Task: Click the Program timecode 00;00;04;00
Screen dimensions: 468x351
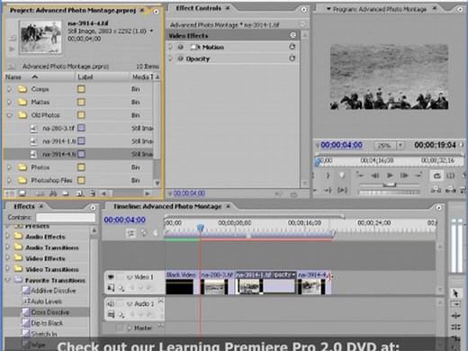Action: click(341, 145)
